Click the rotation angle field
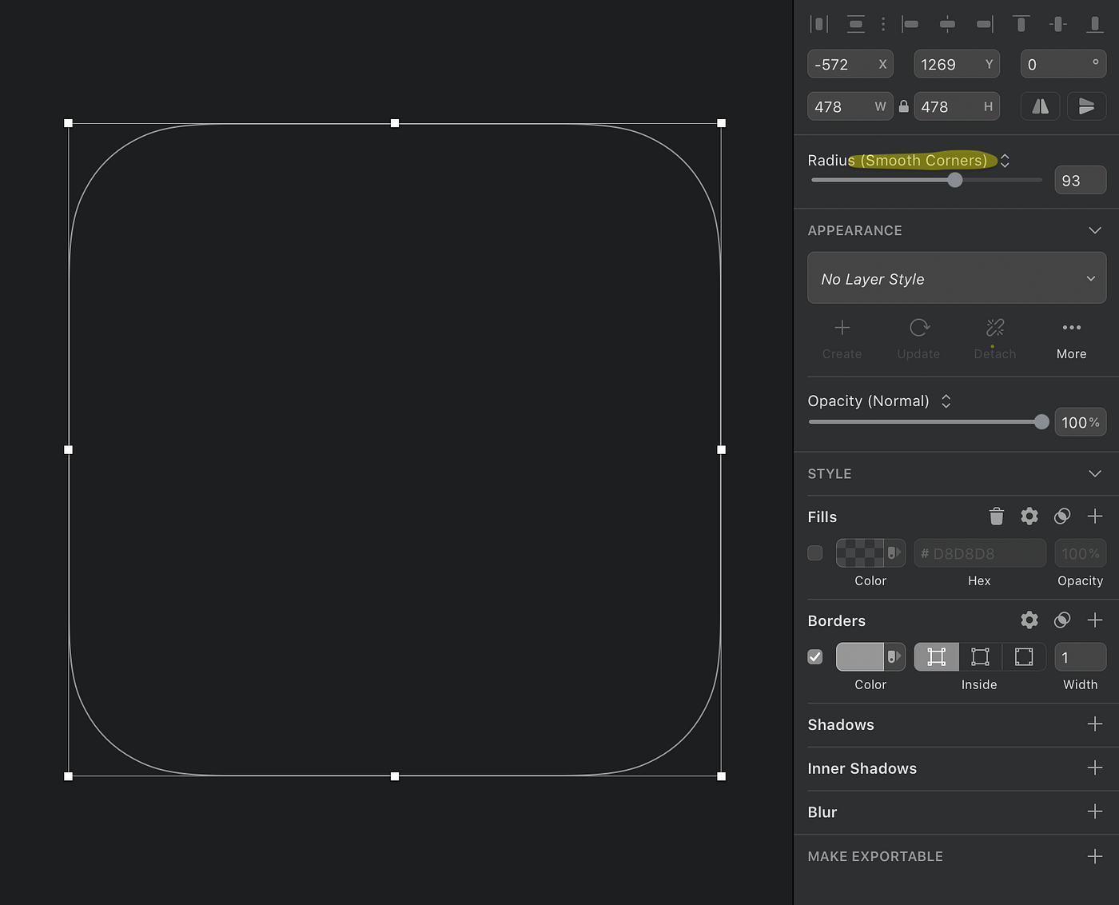 pyautogui.click(x=1064, y=65)
